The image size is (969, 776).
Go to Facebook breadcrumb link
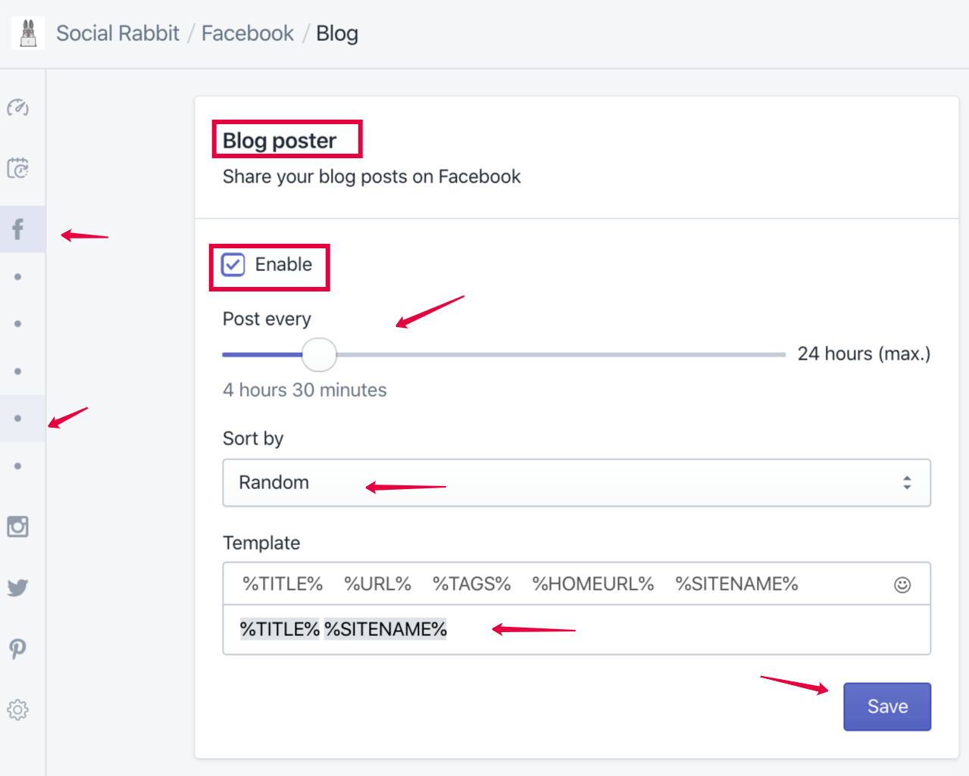coord(248,33)
